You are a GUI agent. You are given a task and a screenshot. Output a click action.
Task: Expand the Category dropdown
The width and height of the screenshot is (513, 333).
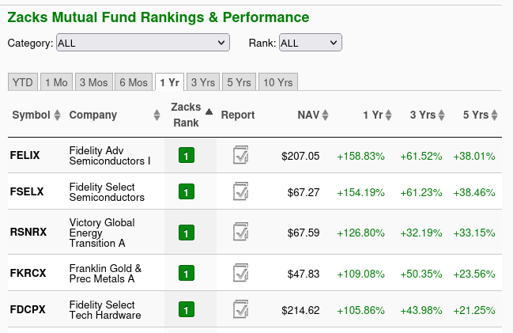point(143,43)
